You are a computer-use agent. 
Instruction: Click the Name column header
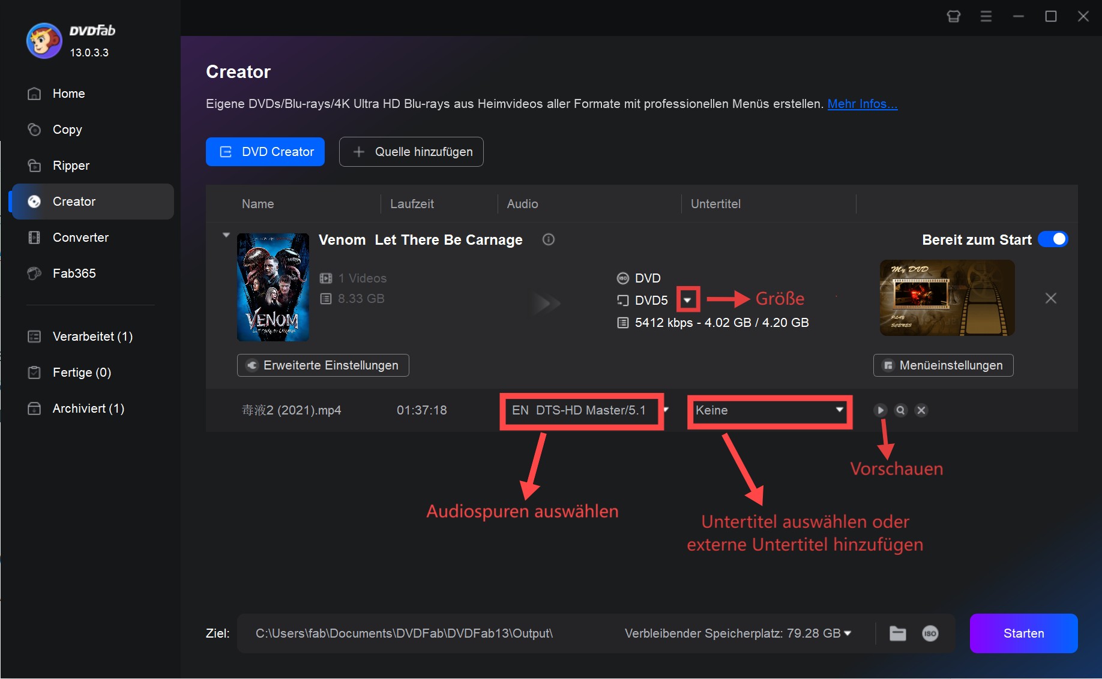click(x=257, y=204)
